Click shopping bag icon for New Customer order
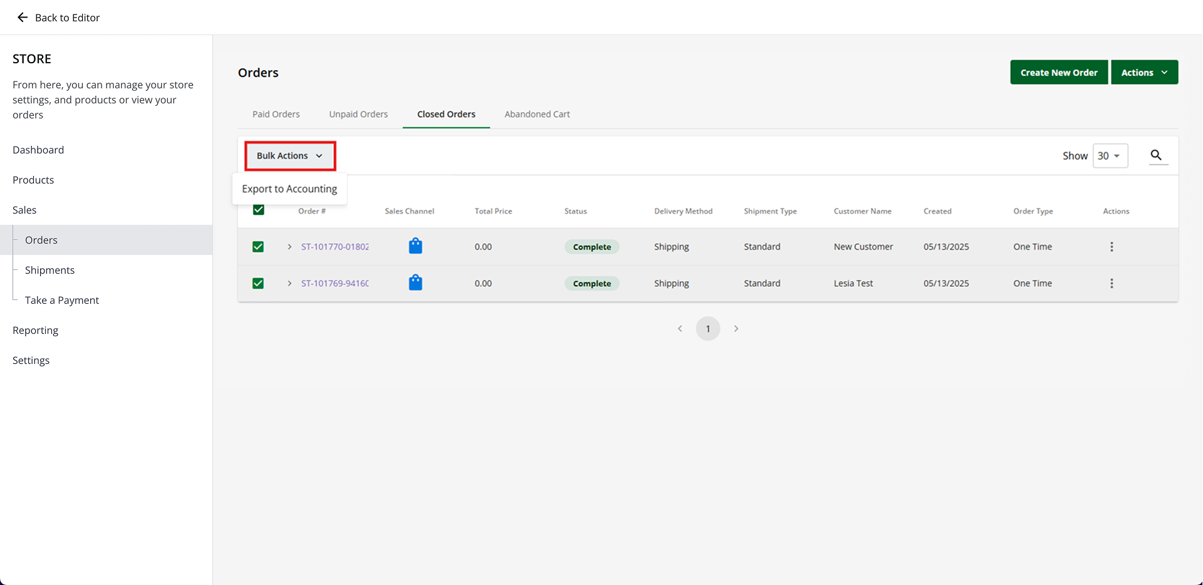 tap(415, 246)
